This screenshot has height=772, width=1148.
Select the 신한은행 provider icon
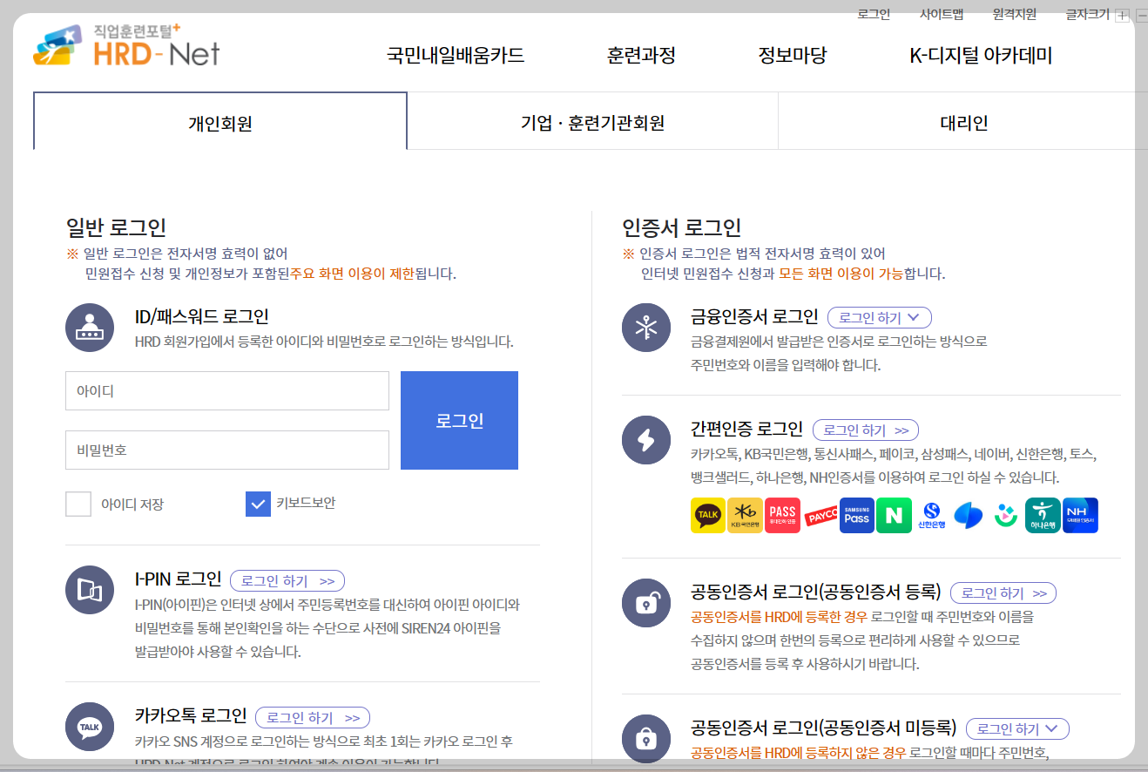(931, 515)
